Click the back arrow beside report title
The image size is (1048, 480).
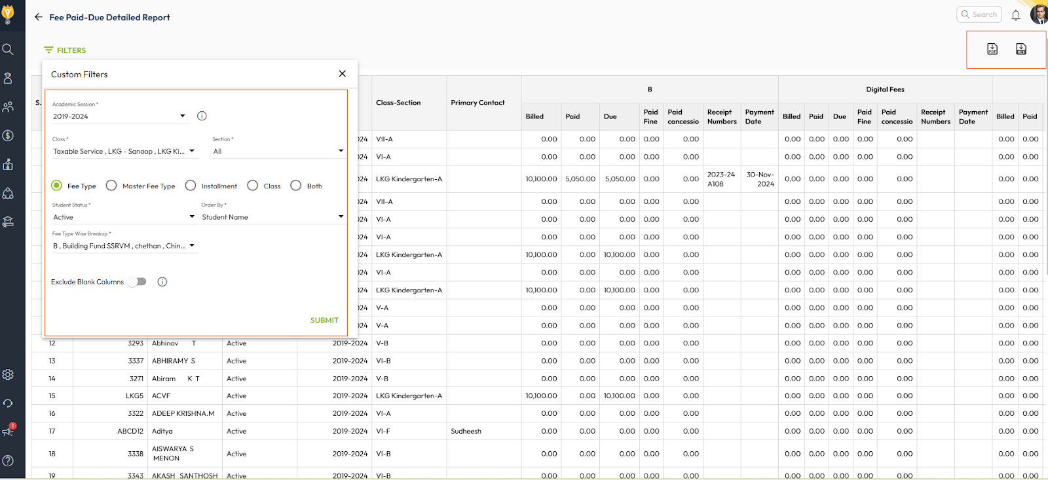coord(39,17)
